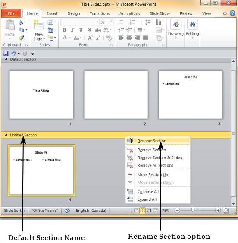Image resolution: width=238 pixels, height=243 pixels.
Task: Click the Cut scissors icon
Action: click(21, 22)
